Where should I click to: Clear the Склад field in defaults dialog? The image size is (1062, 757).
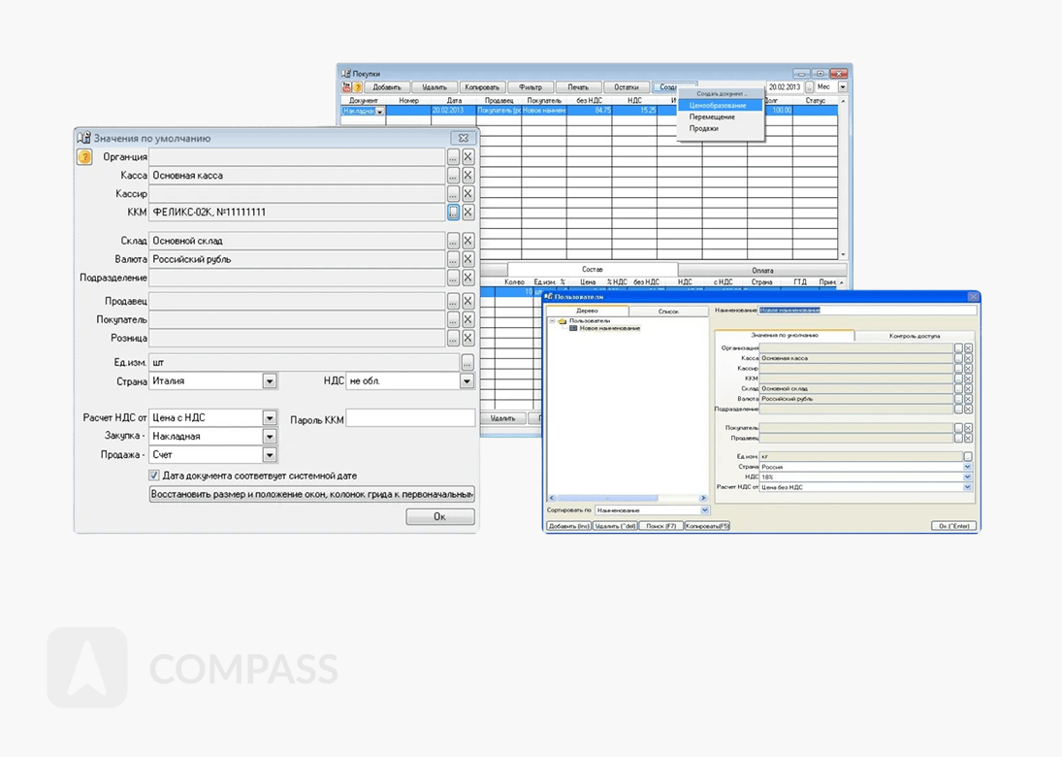[x=467, y=241]
